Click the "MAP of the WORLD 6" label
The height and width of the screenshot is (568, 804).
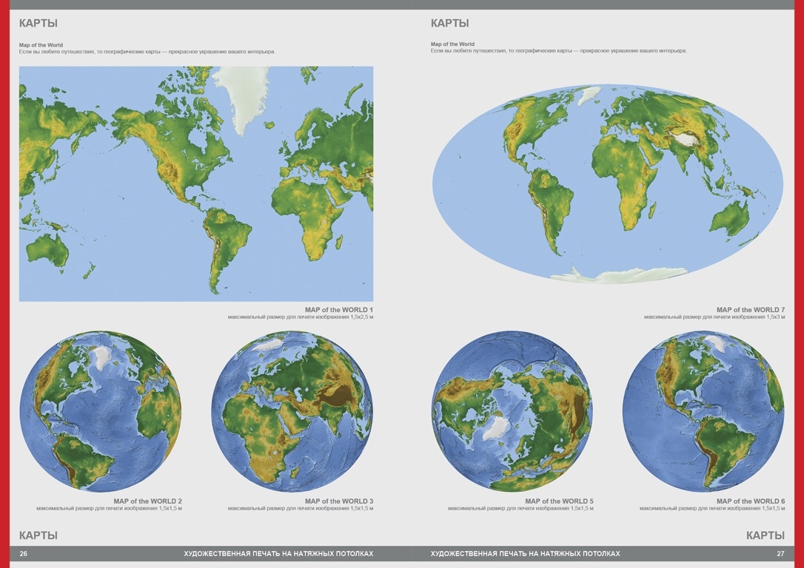click(x=750, y=501)
